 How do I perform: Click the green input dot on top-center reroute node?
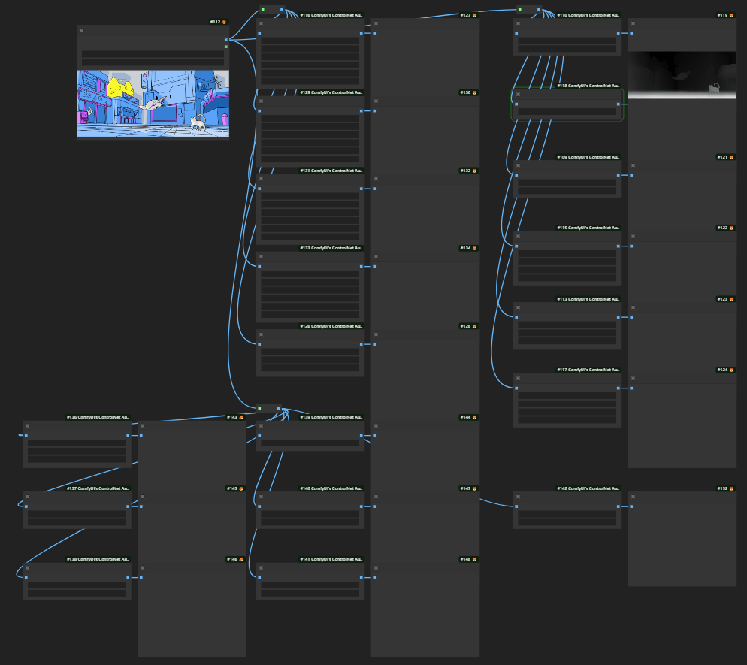[x=262, y=10]
